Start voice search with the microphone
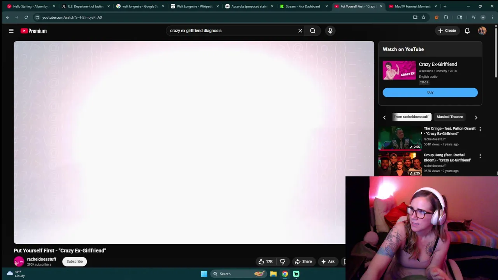 coord(330,31)
